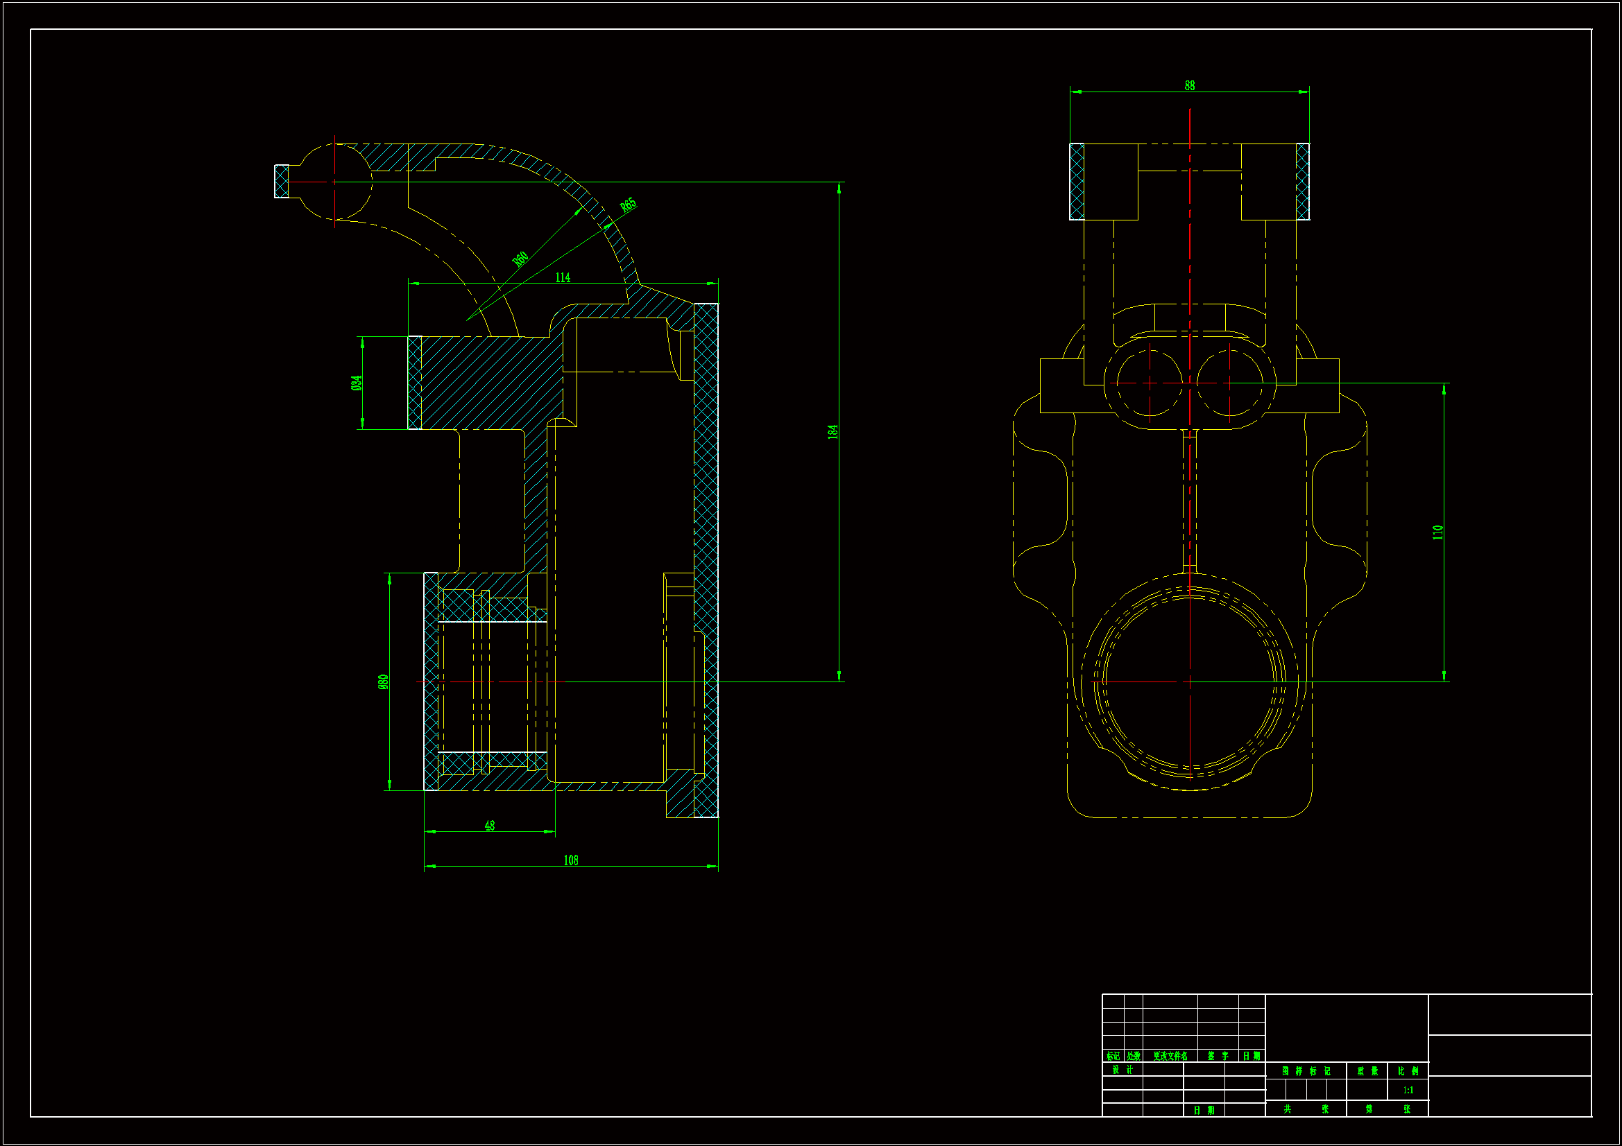Click the 共 张 total sheets cell
Screen dimensions: 1622x1146
[x=1306, y=1109]
